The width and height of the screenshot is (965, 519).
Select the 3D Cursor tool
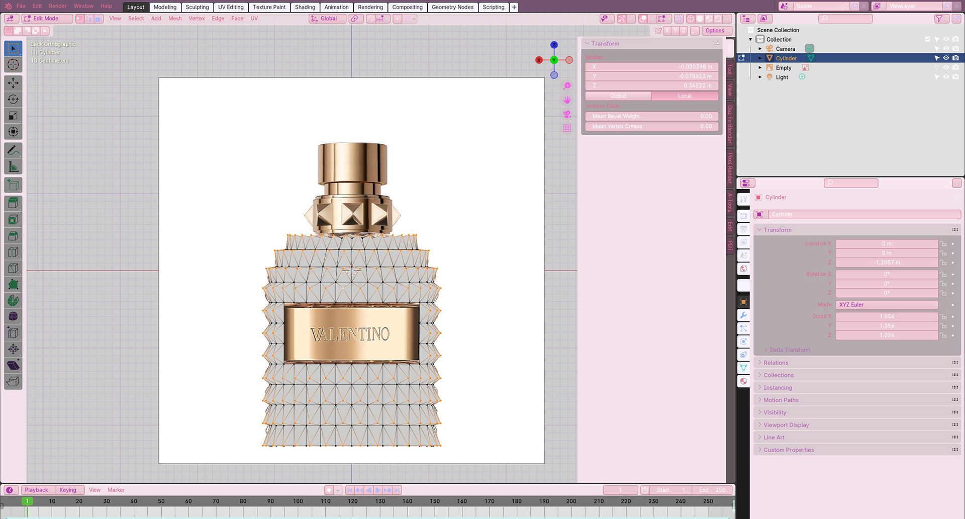pyautogui.click(x=13, y=65)
